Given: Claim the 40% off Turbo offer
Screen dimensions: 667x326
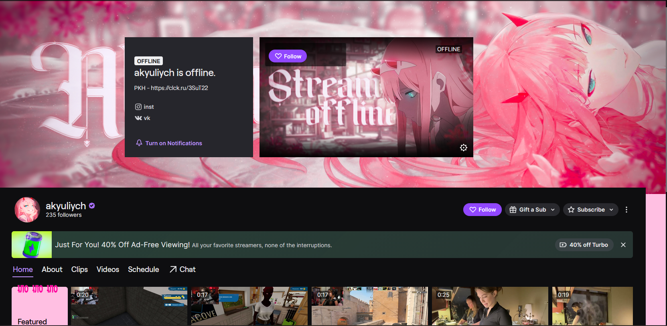Looking at the screenshot, I should [584, 245].
